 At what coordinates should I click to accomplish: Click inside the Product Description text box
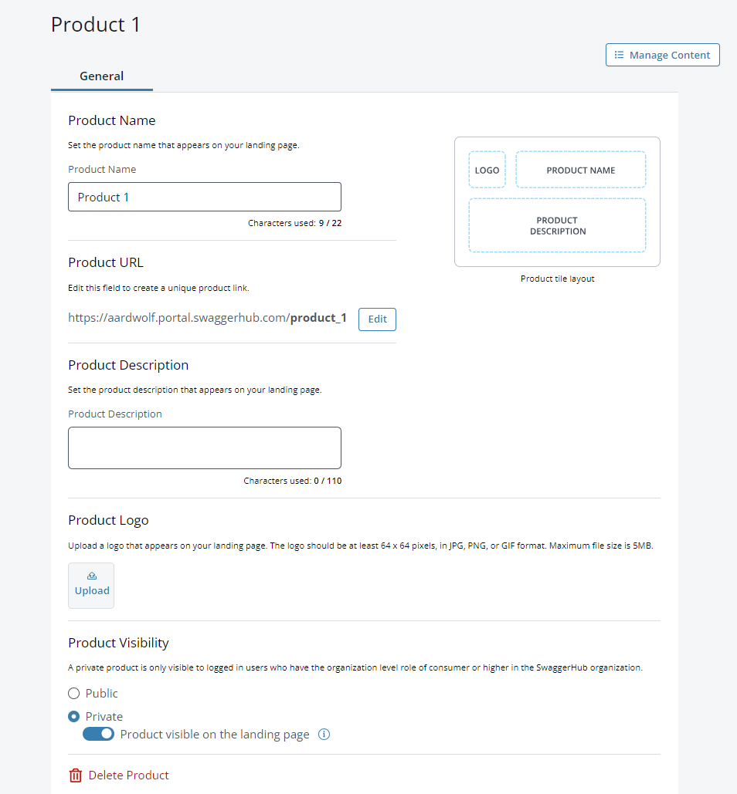pyautogui.click(x=204, y=448)
